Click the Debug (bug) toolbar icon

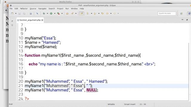coord(44,13)
